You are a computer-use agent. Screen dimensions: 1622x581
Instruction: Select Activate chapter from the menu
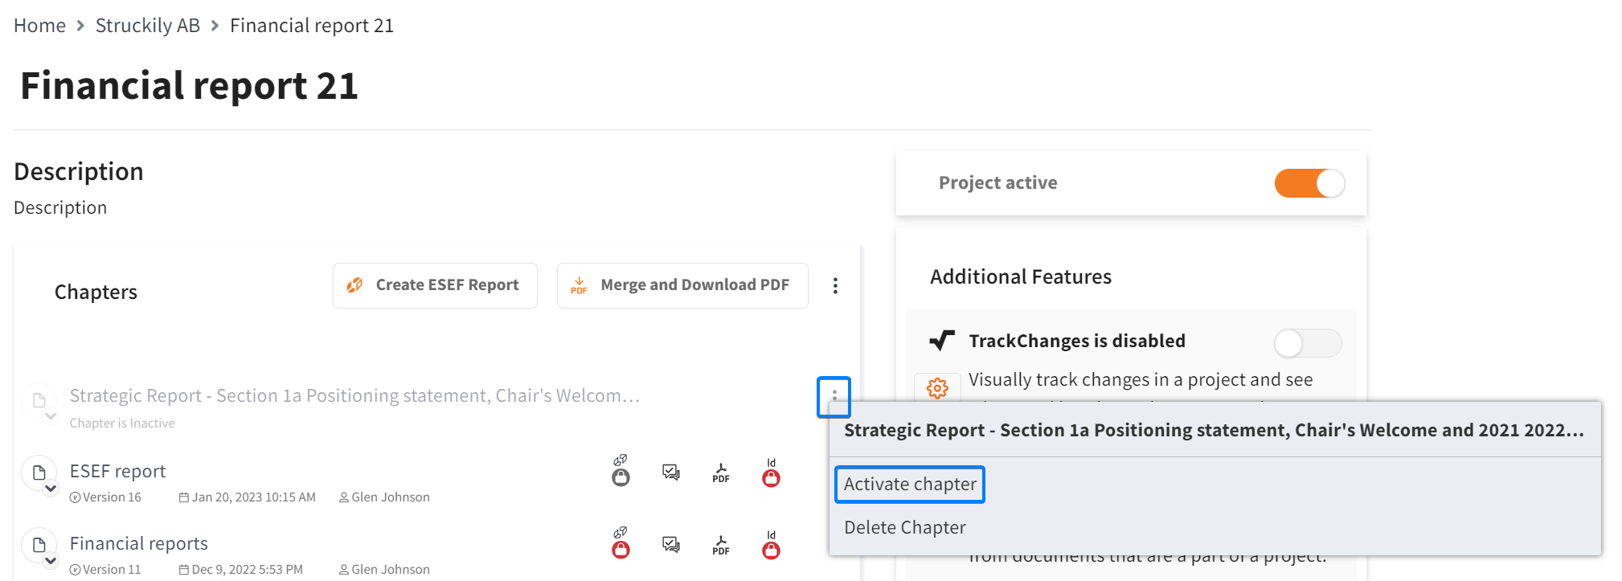910,484
